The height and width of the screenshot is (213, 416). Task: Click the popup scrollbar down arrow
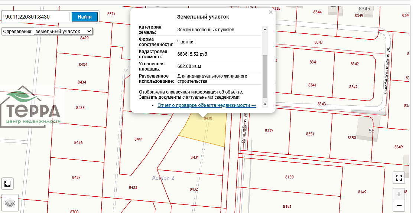265,105
